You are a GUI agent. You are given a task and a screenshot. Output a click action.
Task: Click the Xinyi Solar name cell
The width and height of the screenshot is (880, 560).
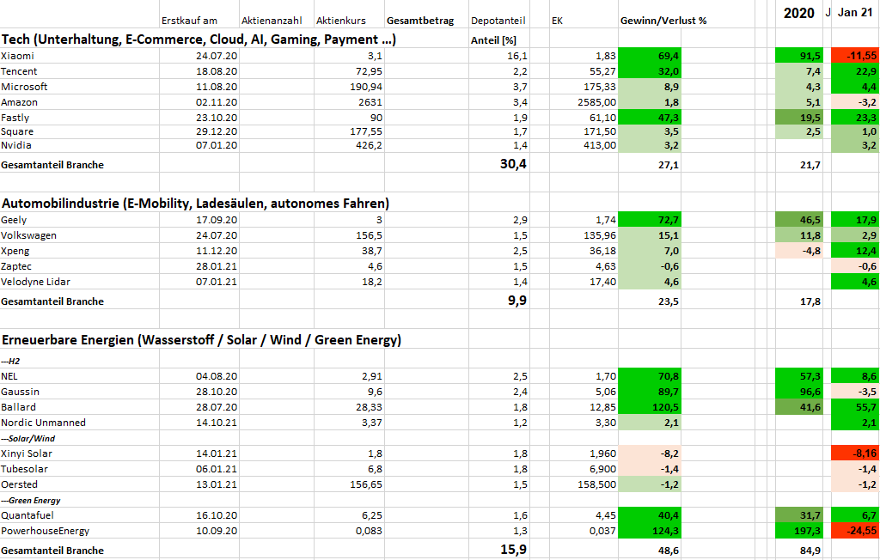point(80,453)
